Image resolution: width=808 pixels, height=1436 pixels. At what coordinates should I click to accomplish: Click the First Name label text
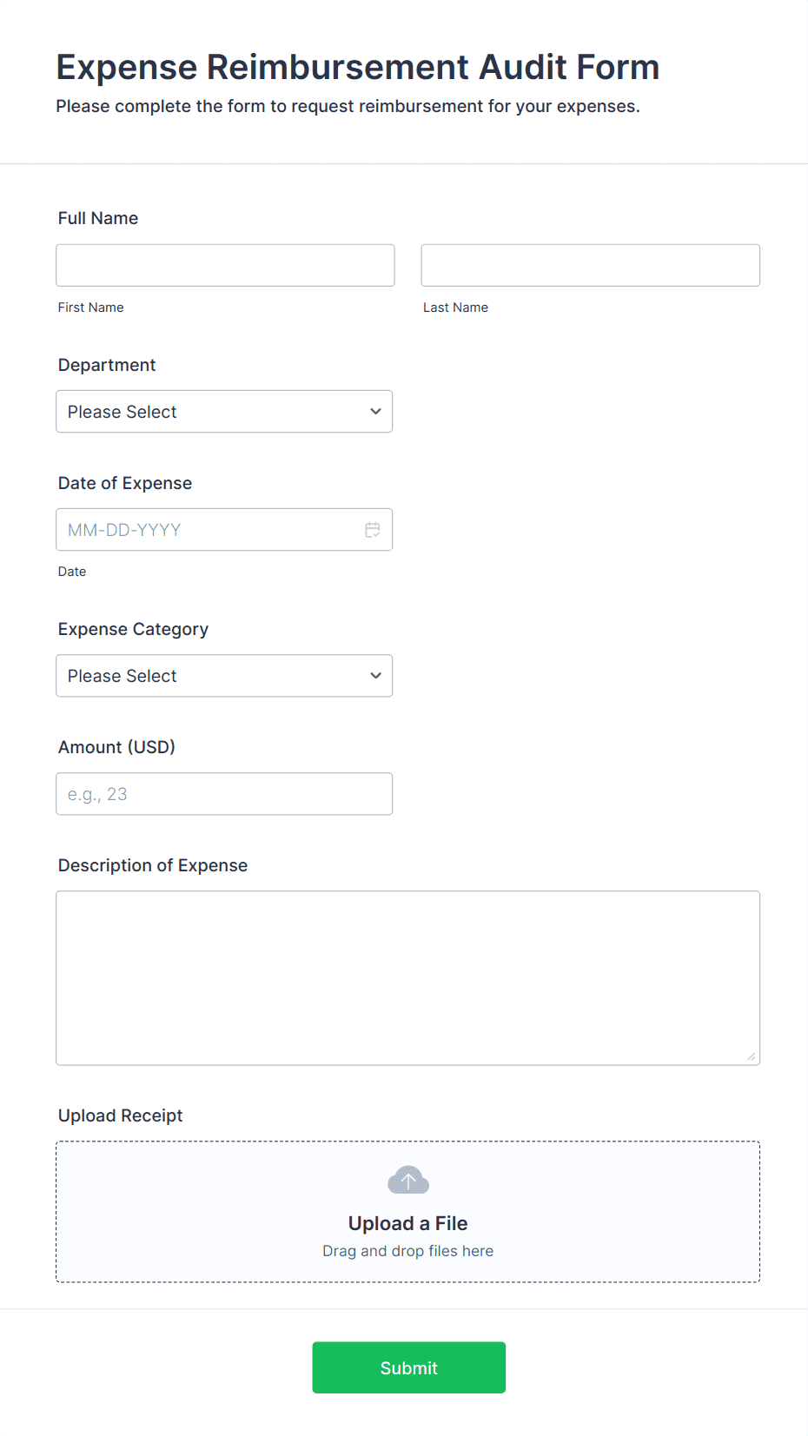90,307
